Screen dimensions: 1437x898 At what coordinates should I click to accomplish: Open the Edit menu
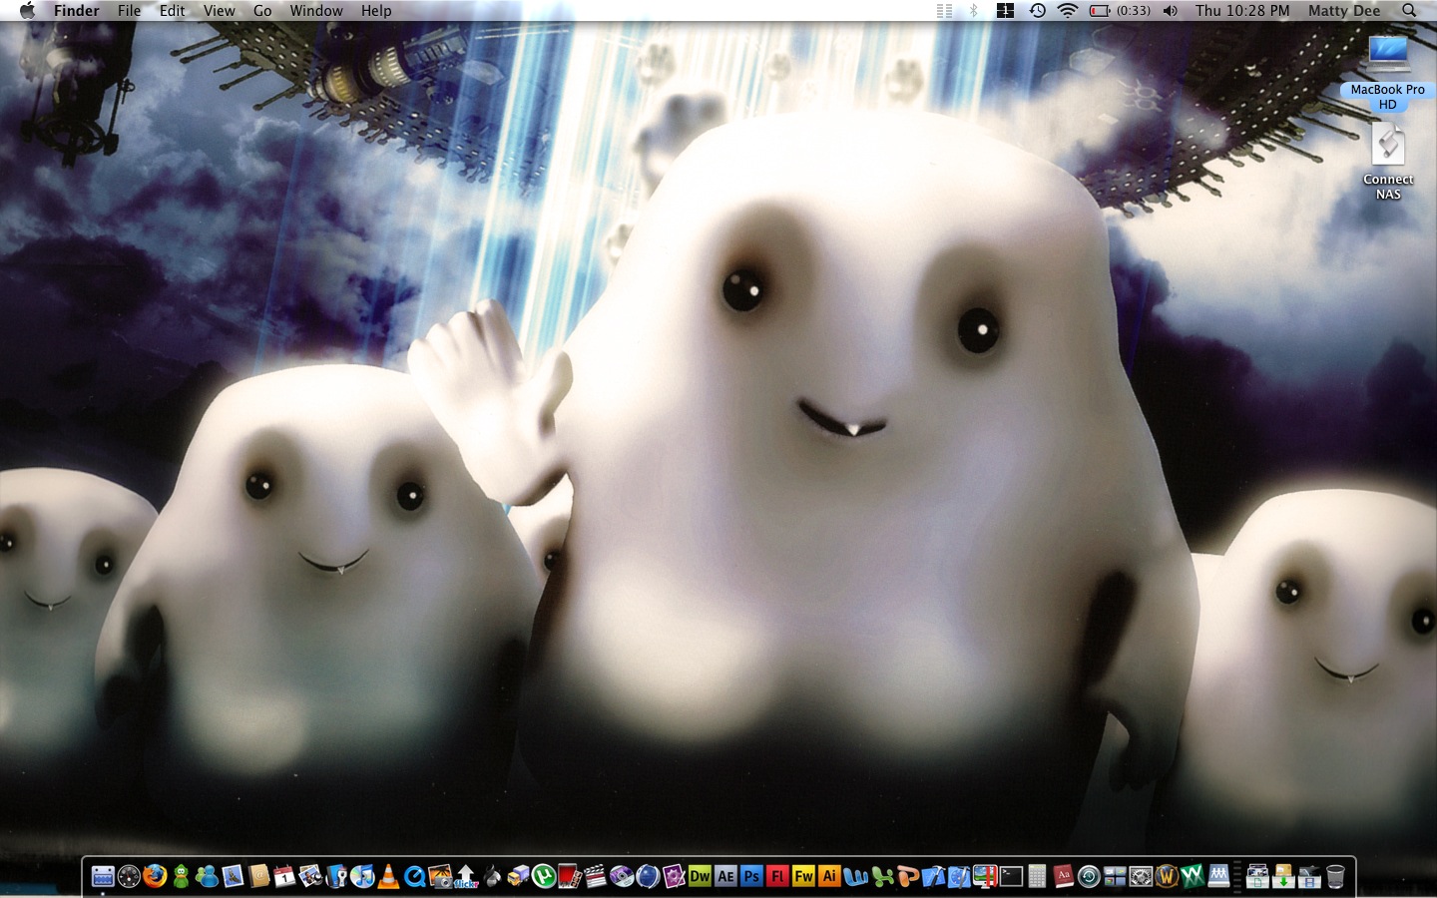(x=172, y=10)
